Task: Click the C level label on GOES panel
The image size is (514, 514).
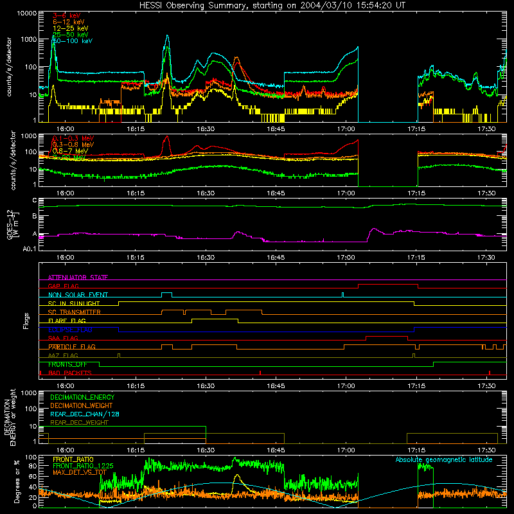Action: pos(35,200)
